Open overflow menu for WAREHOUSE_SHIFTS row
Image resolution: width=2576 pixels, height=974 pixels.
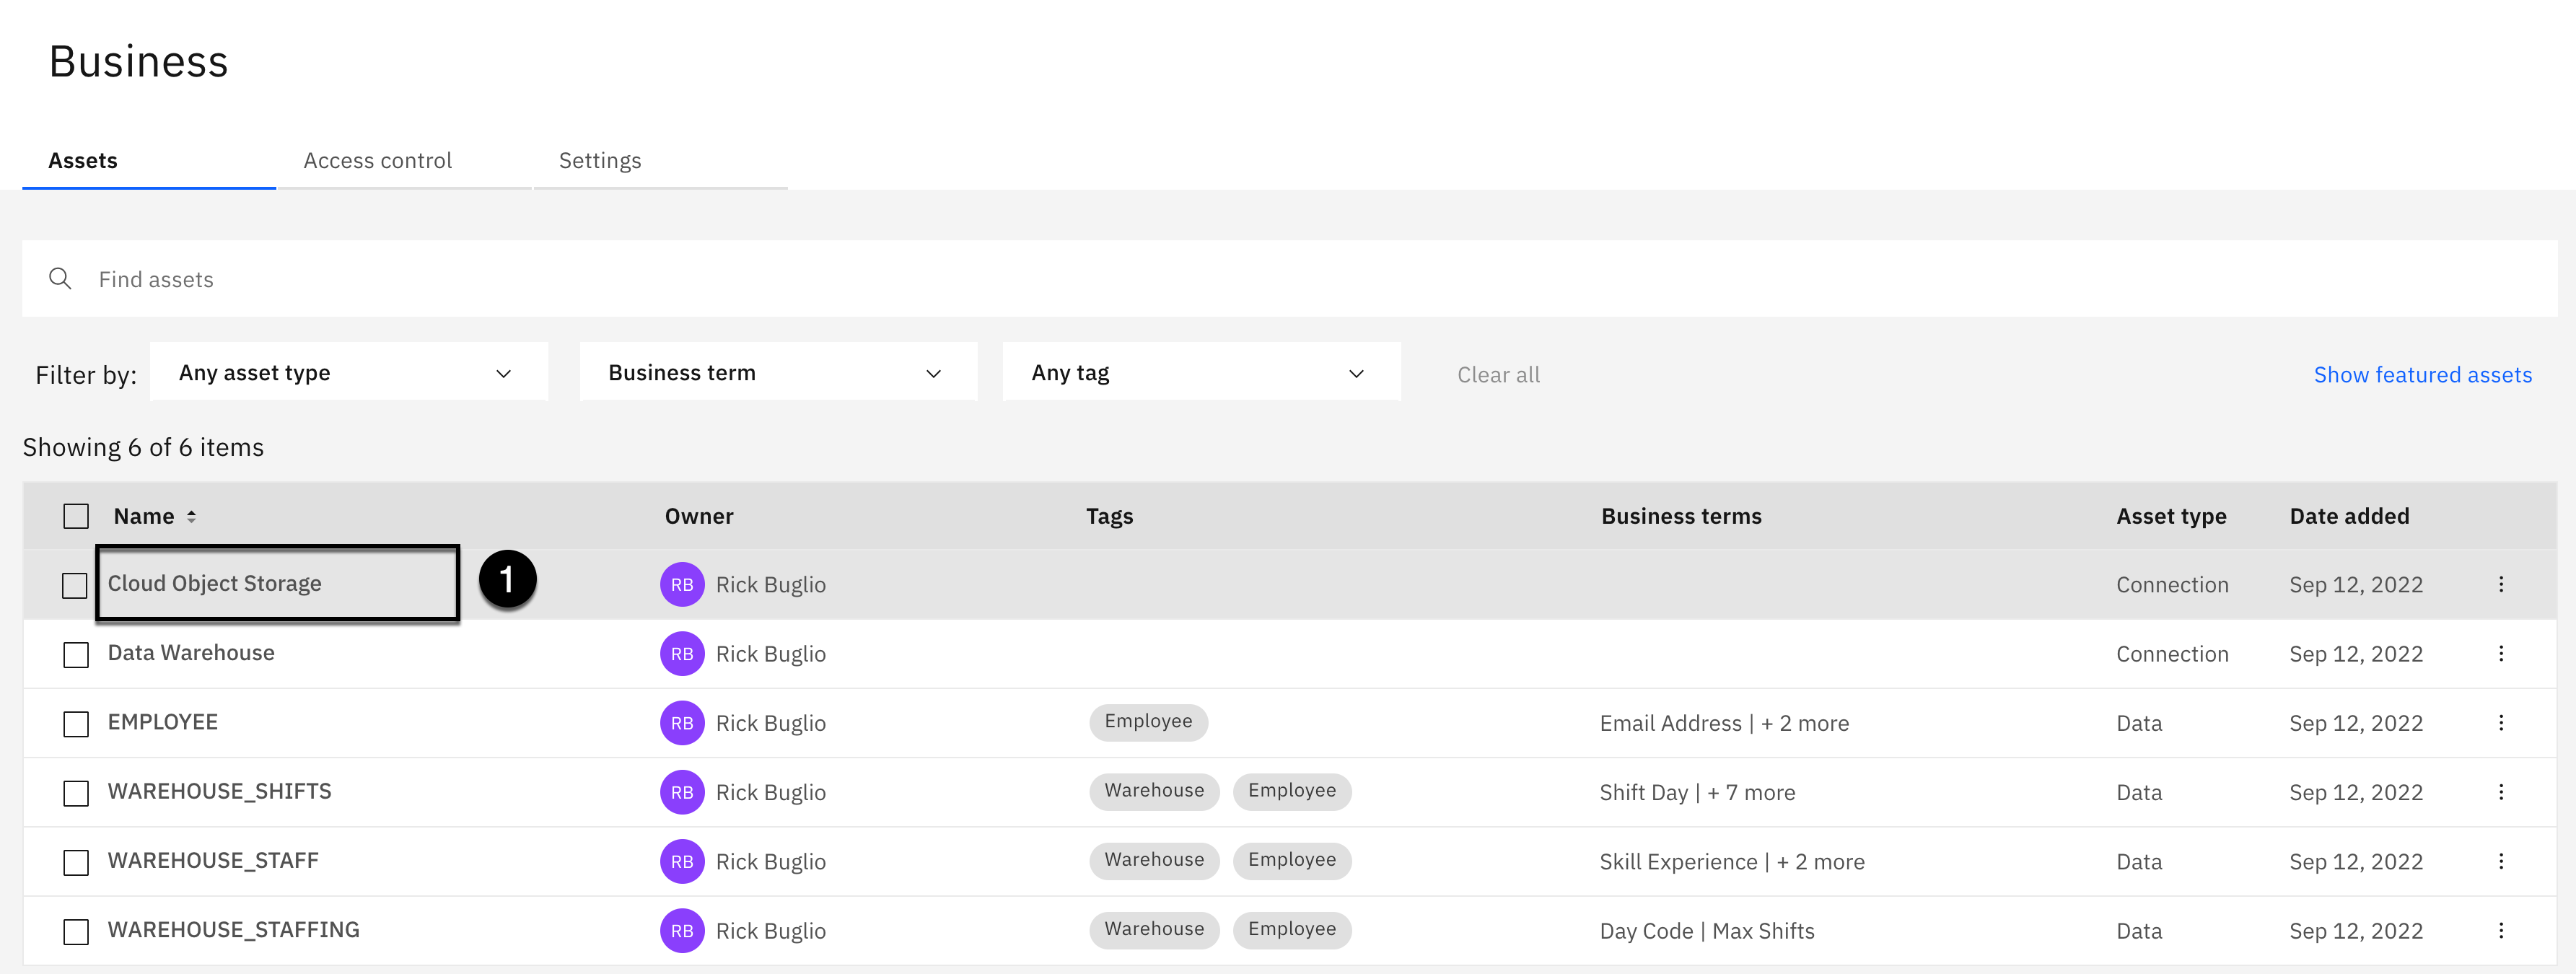2500,792
